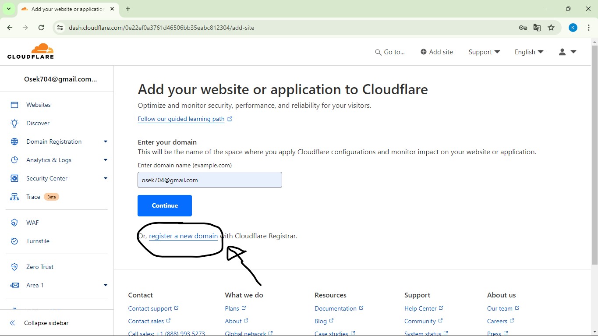The width and height of the screenshot is (598, 336).
Task: Expand the Domain Registration submenu arrow
Action: click(105, 141)
